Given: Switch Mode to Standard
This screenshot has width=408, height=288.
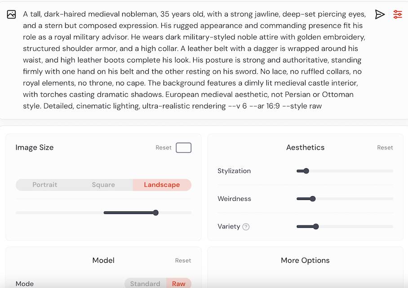Looking at the screenshot, I should 145,283.
